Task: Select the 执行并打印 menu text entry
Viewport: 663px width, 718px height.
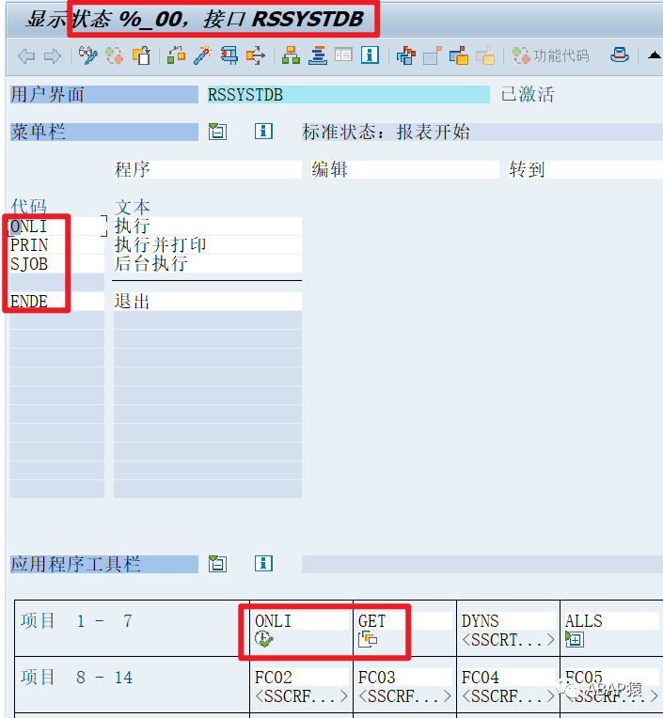Action: pos(208,245)
